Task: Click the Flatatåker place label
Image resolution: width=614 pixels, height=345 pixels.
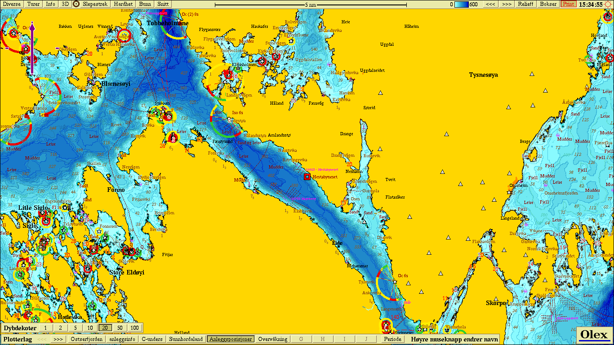Action: coord(395,197)
